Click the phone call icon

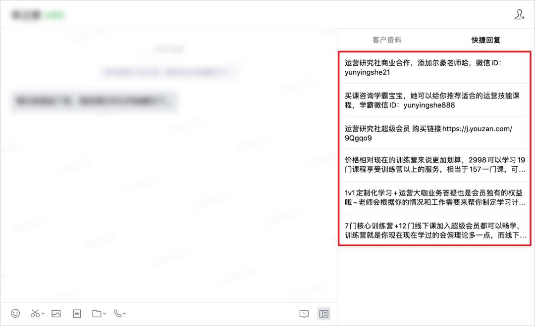tap(117, 314)
